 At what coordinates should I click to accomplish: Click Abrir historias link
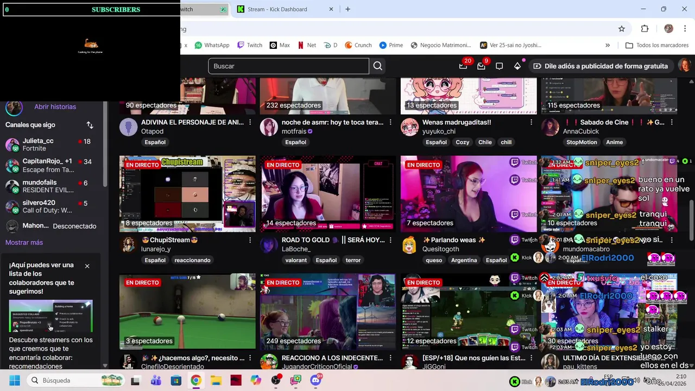click(55, 107)
